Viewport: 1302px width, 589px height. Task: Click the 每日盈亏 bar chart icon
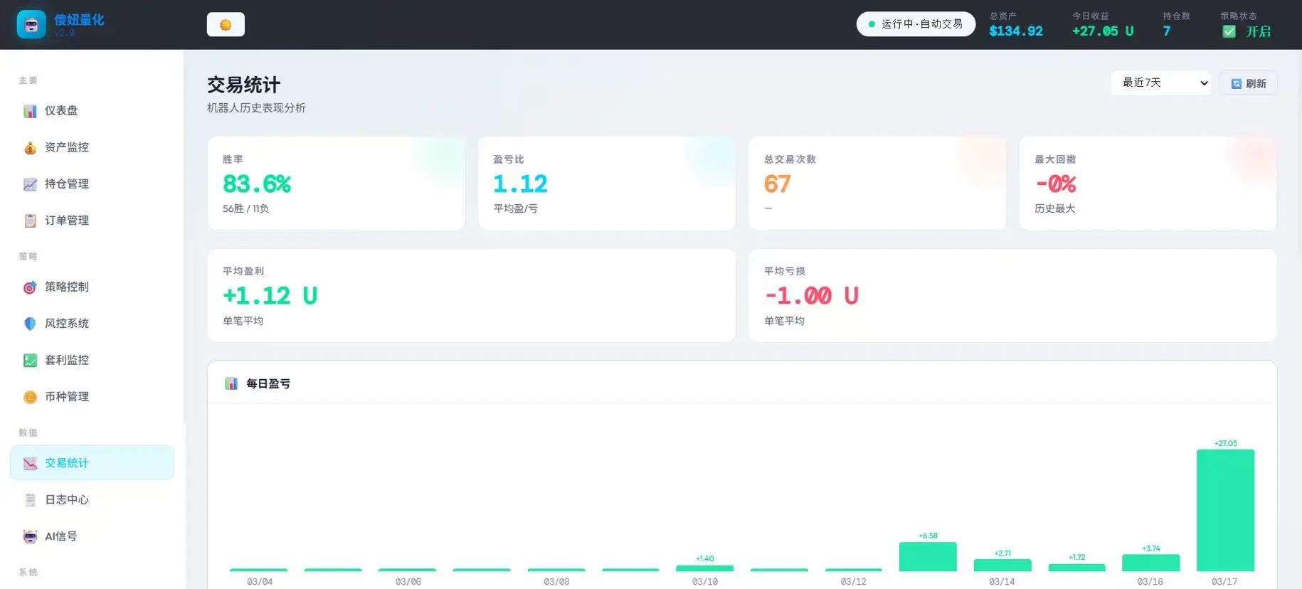pos(231,383)
